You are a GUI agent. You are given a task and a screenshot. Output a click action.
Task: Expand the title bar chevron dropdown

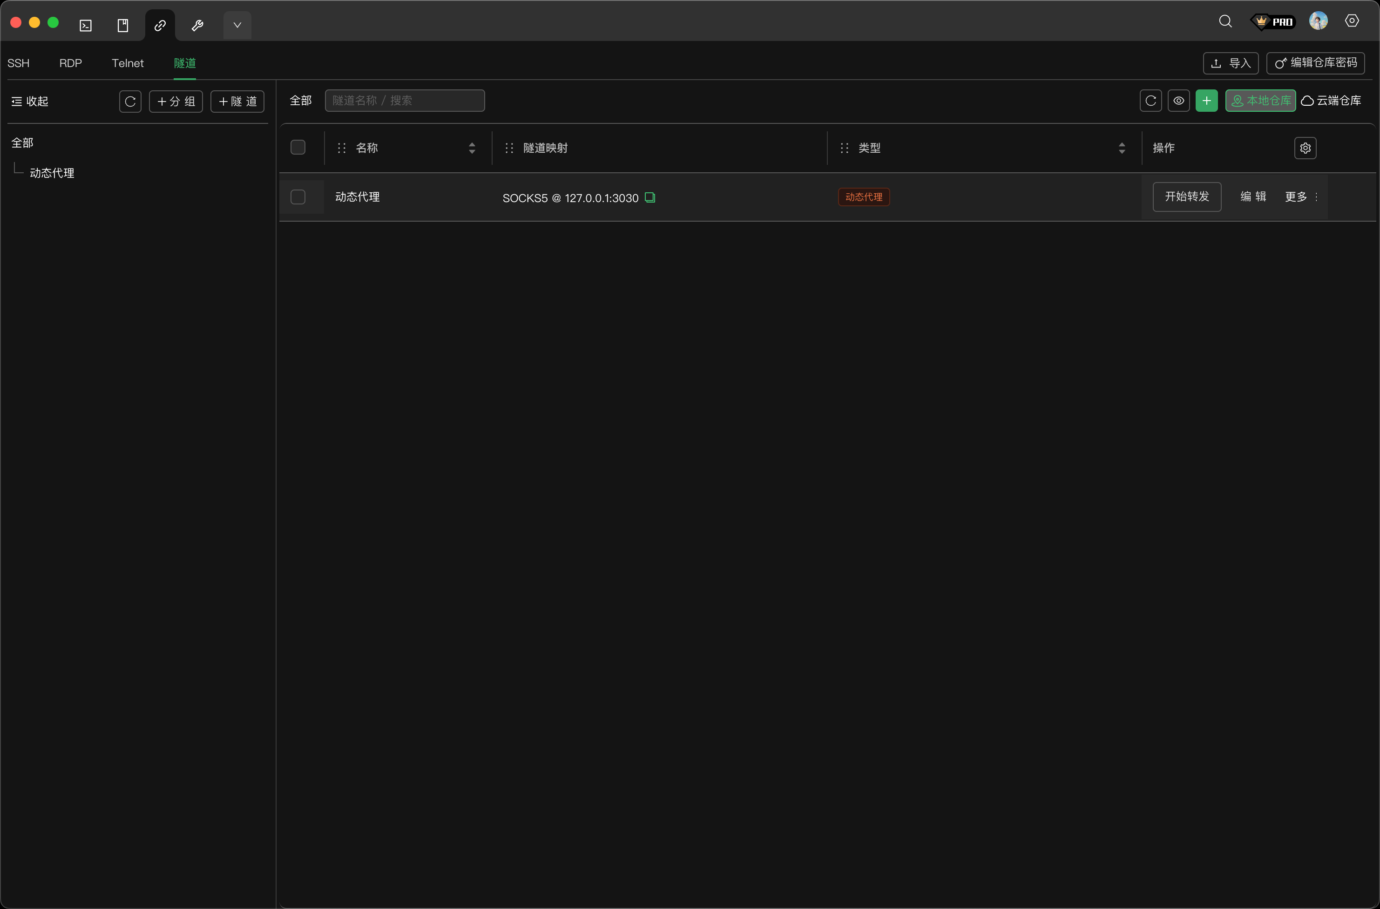point(237,26)
